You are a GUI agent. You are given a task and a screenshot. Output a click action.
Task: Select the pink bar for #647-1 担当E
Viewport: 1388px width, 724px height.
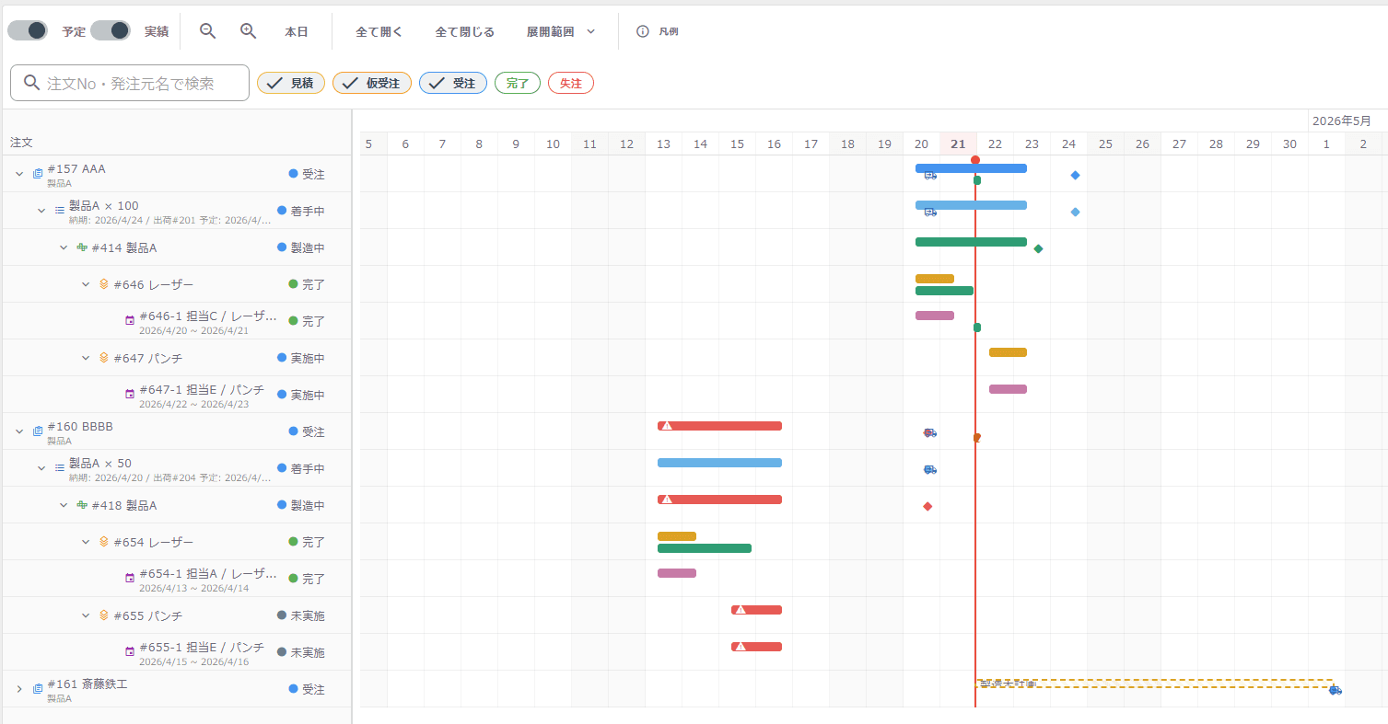coord(1008,389)
